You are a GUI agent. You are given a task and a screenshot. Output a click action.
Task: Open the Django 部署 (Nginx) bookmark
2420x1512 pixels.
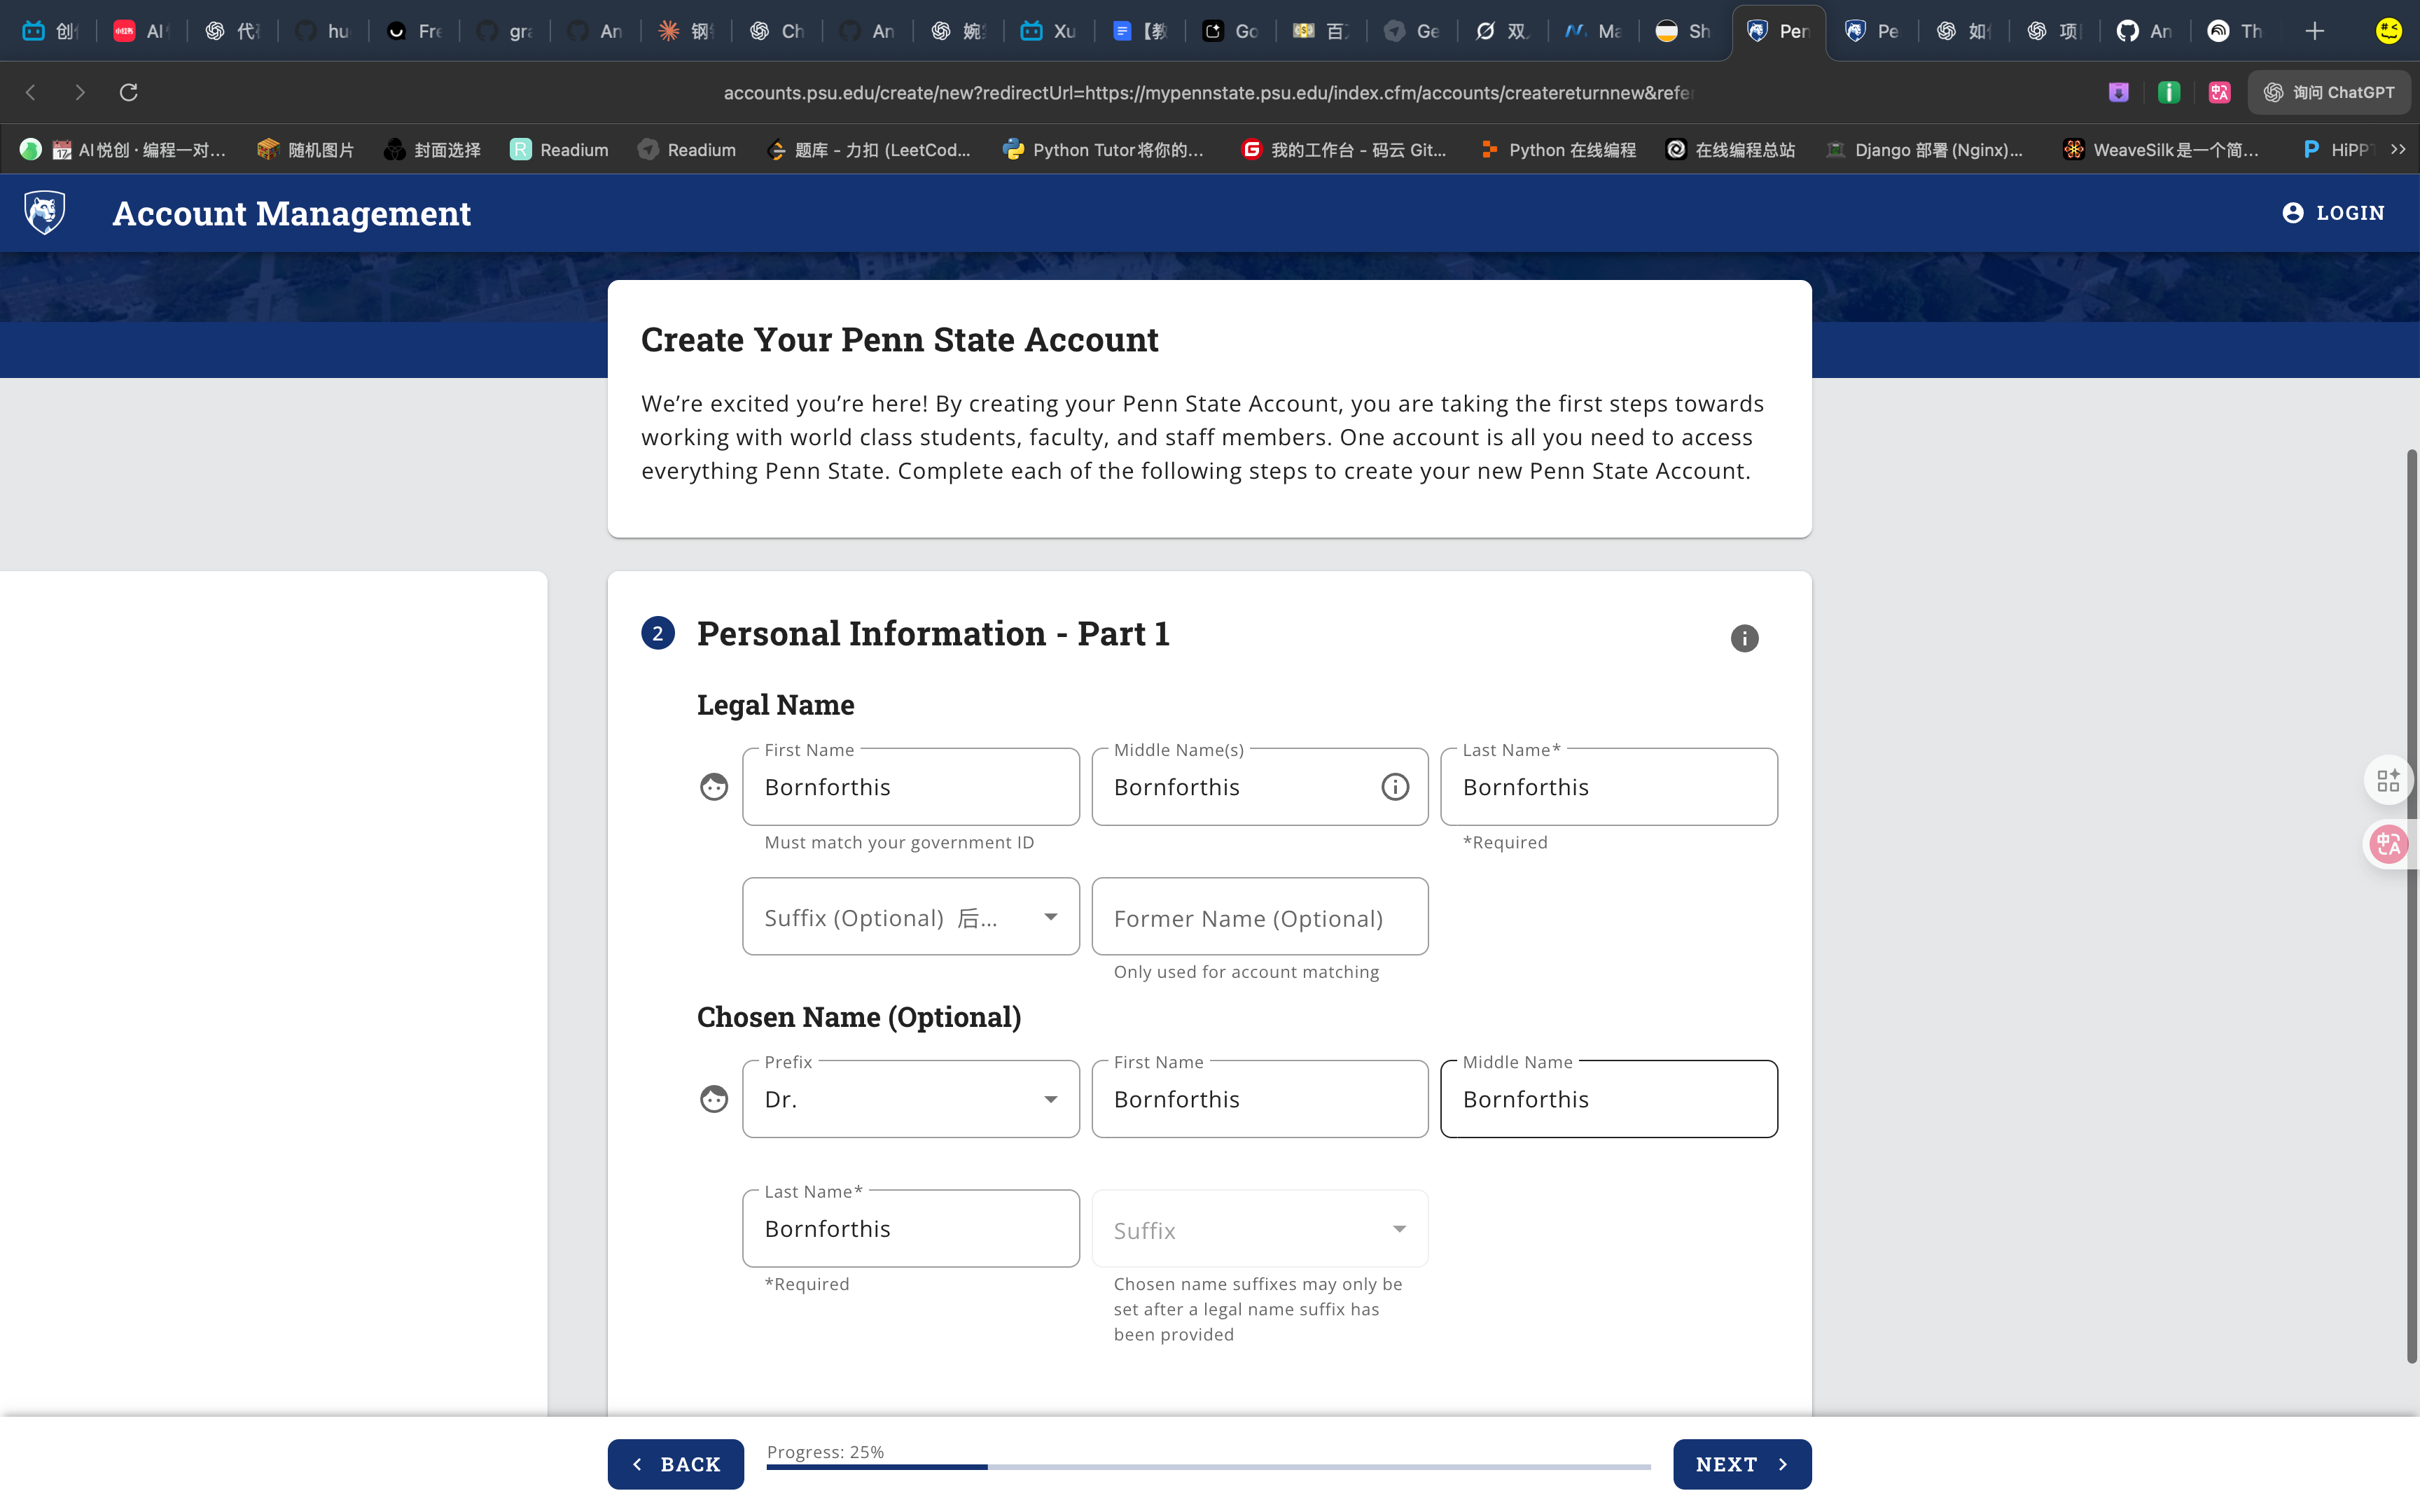1924,149
